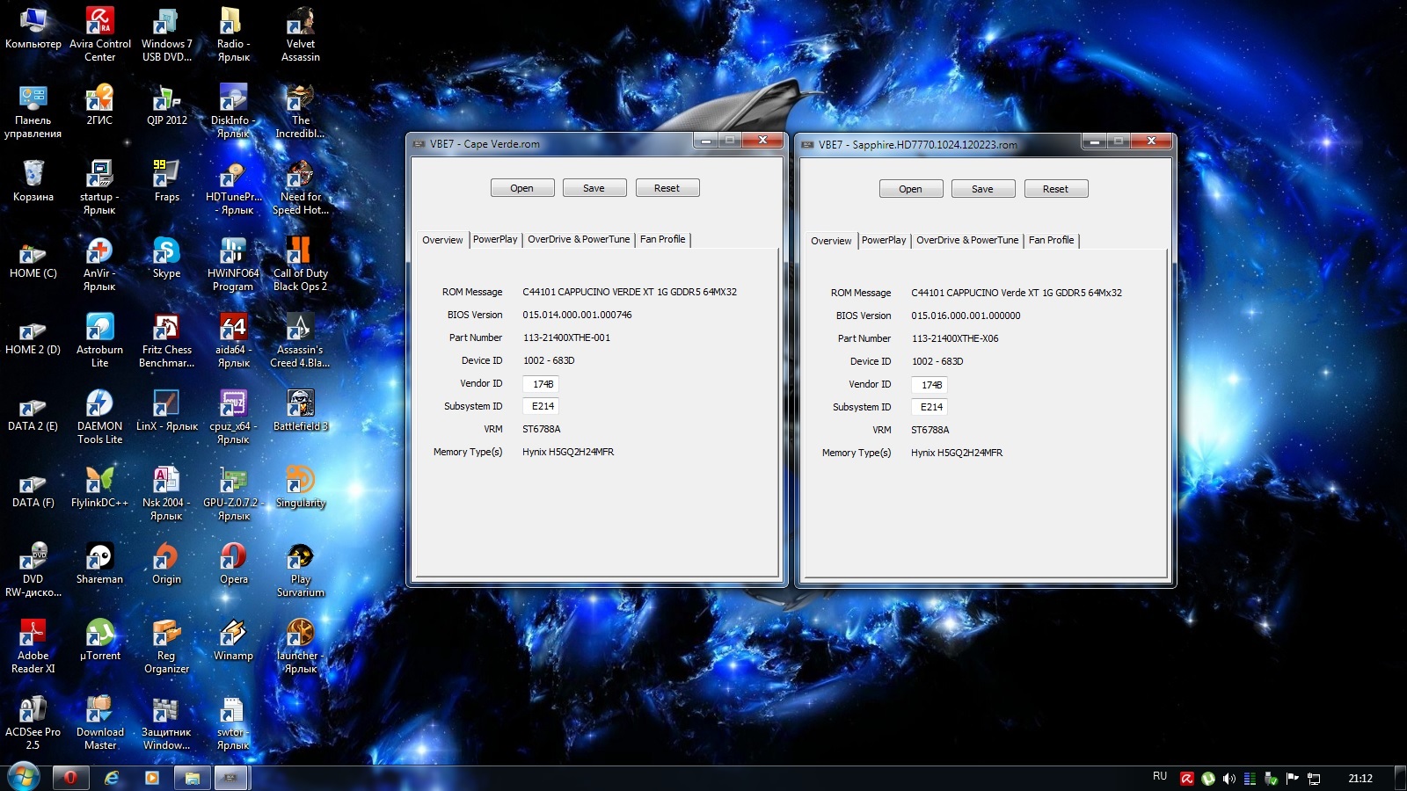Click the QIP 2012 desktop icon
This screenshot has height=791, width=1407.
click(166, 105)
